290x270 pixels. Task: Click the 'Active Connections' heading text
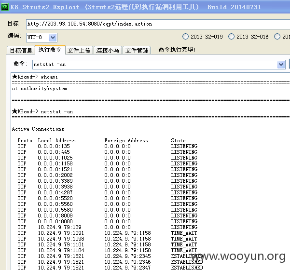[x=38, y=129]
